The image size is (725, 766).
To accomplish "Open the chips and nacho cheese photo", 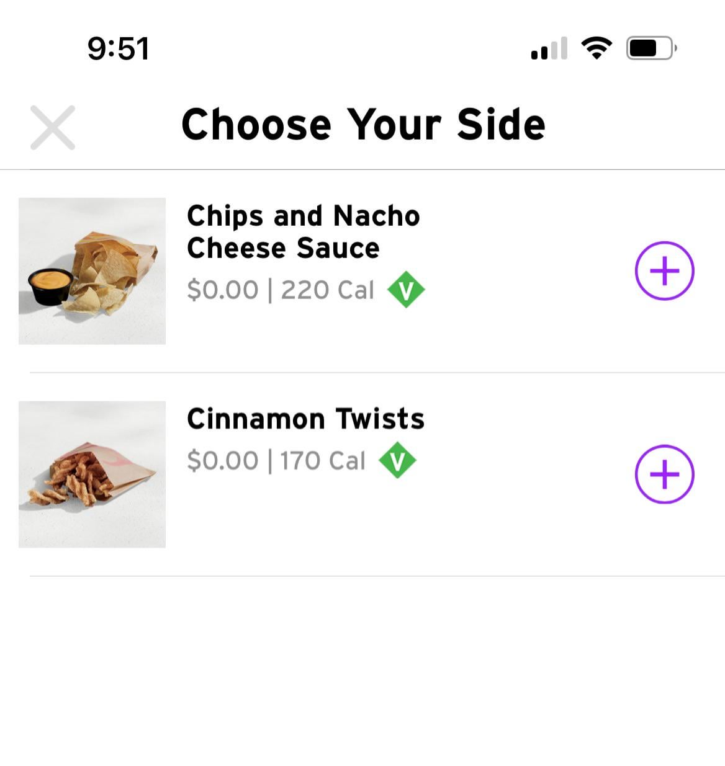I will 92,271.
